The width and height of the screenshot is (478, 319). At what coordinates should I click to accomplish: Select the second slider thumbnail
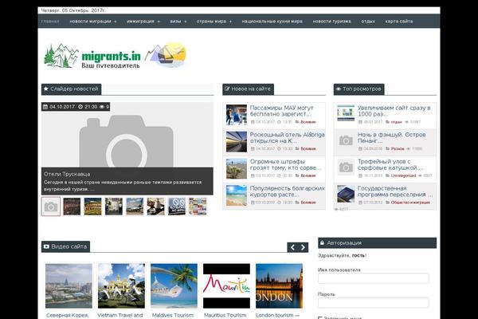pyautogui.click(x=72, y=207)
